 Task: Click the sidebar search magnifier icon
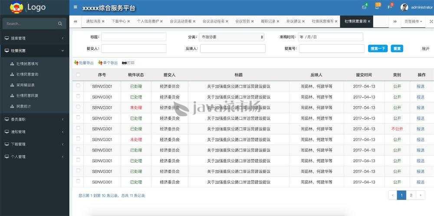60,24
